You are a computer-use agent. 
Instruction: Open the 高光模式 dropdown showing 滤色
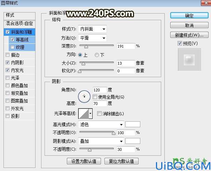(101, 124)
